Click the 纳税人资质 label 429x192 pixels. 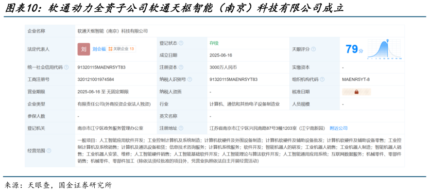171,92
